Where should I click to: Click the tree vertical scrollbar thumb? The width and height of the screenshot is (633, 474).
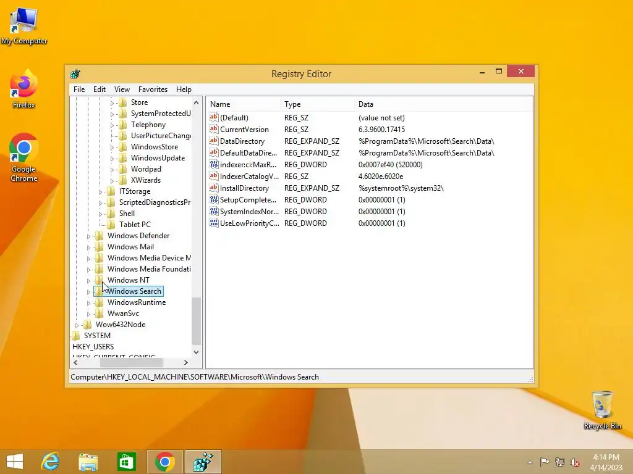196,321
